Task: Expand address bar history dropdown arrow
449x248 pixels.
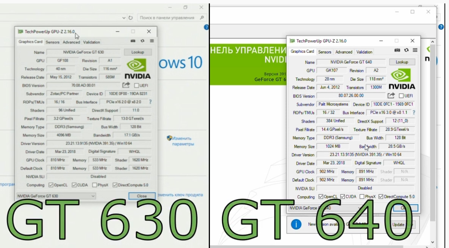Action: [x=124, y=18]
